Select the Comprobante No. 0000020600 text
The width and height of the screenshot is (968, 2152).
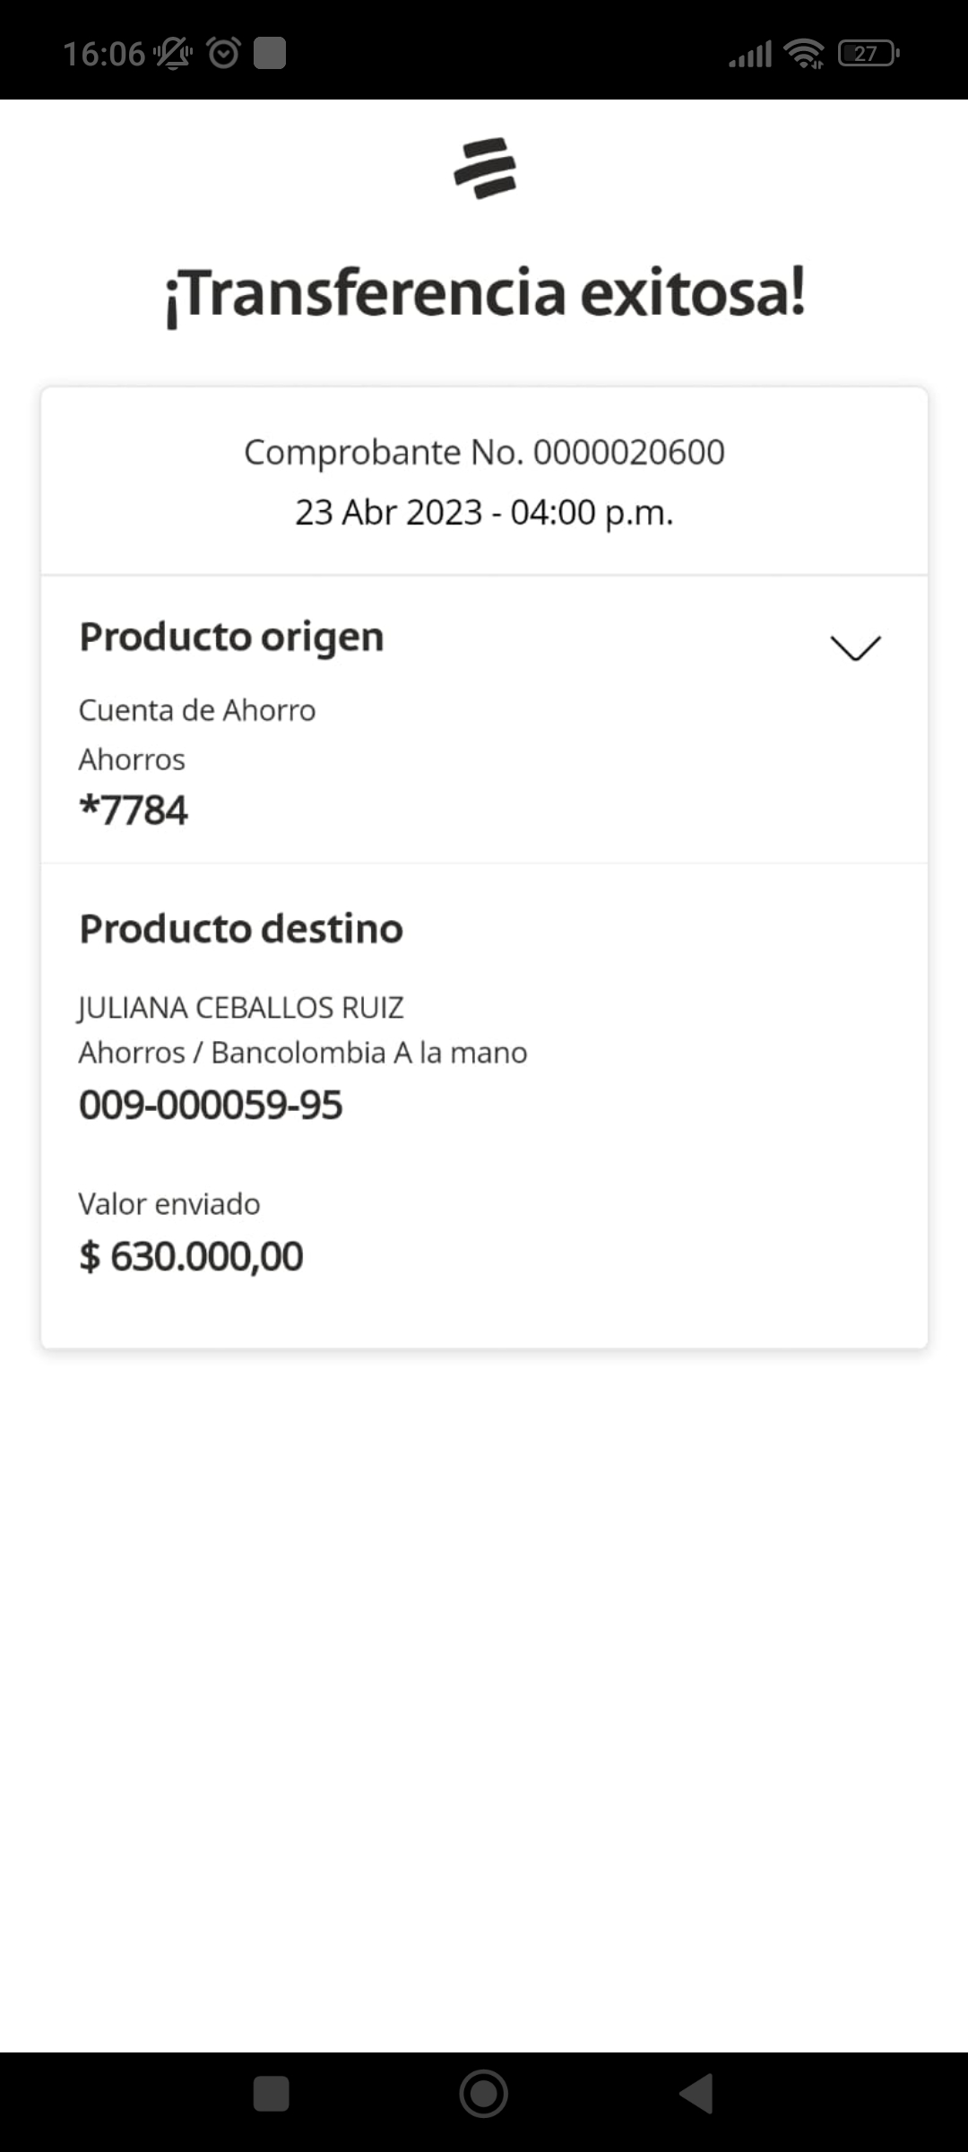point(484,453)
